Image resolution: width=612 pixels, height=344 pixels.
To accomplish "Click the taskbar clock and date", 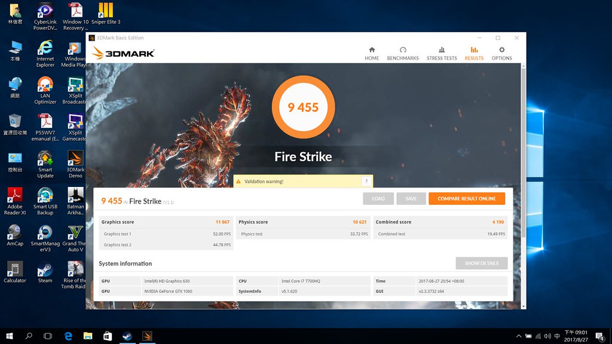I will 576,336.
